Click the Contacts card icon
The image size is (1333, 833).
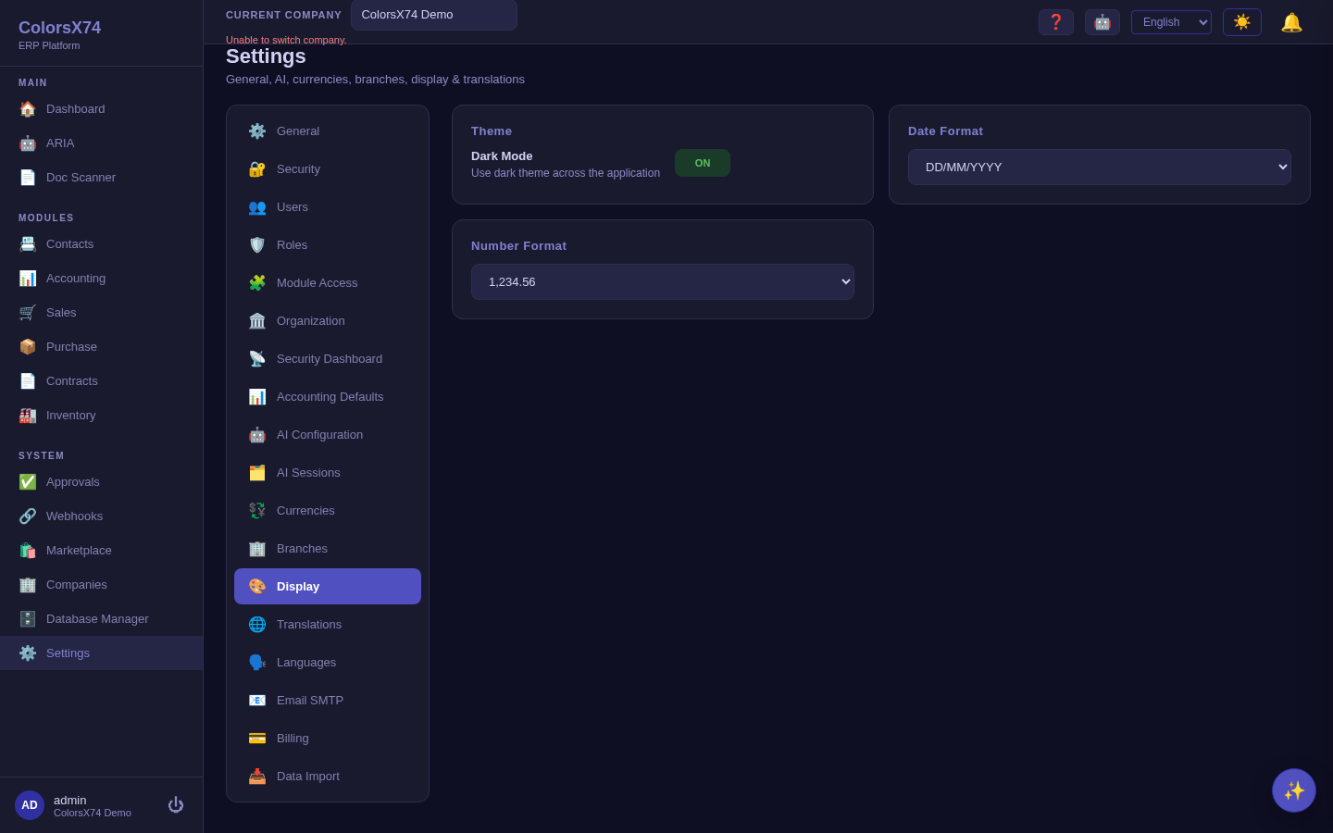tap(28, 244)
